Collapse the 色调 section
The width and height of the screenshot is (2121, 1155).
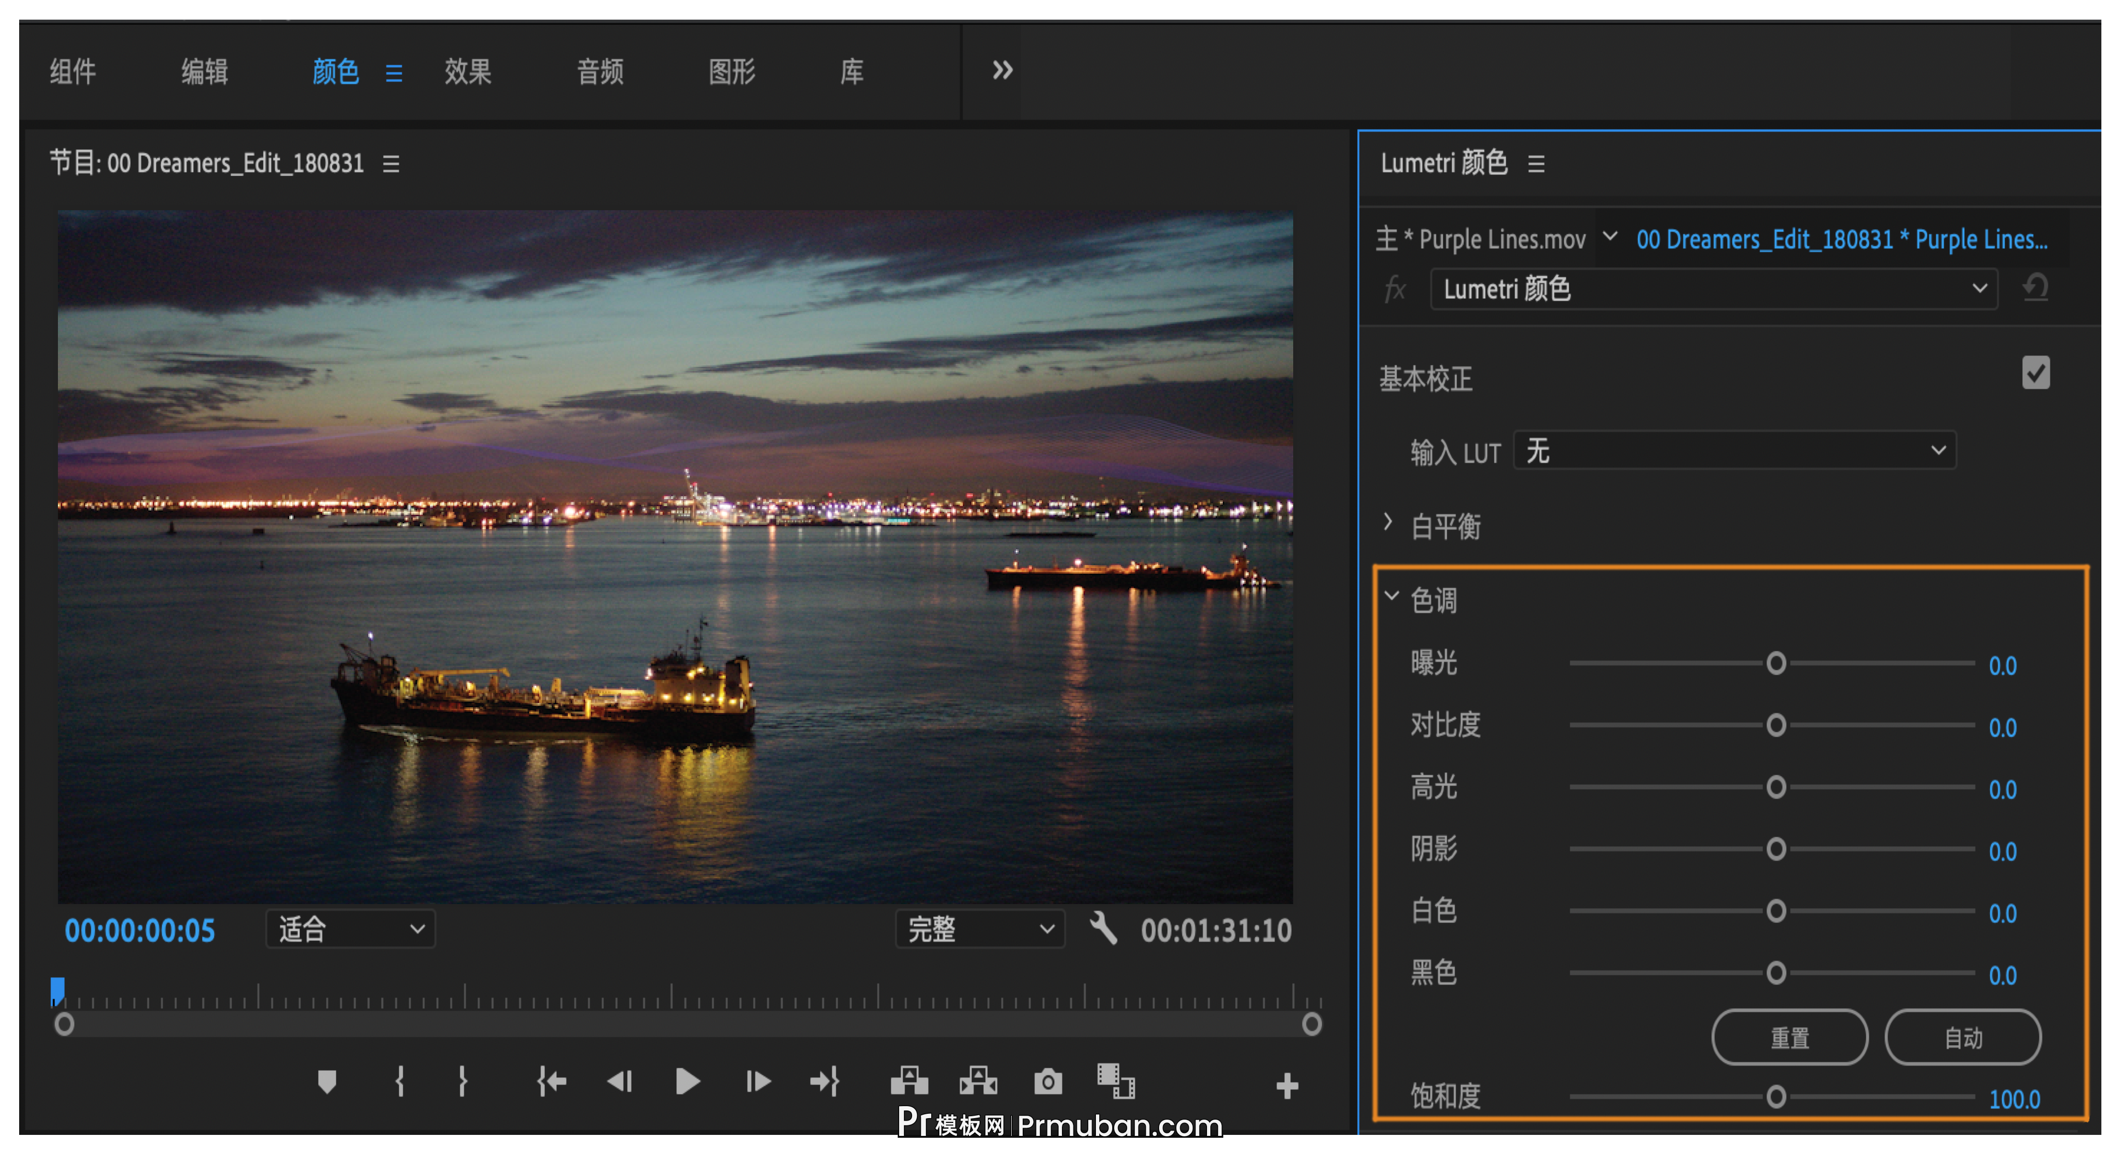click(1391, 600)
